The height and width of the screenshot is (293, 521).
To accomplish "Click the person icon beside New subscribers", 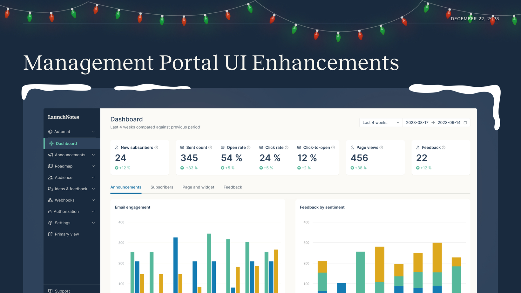I will tap(117, 147).
